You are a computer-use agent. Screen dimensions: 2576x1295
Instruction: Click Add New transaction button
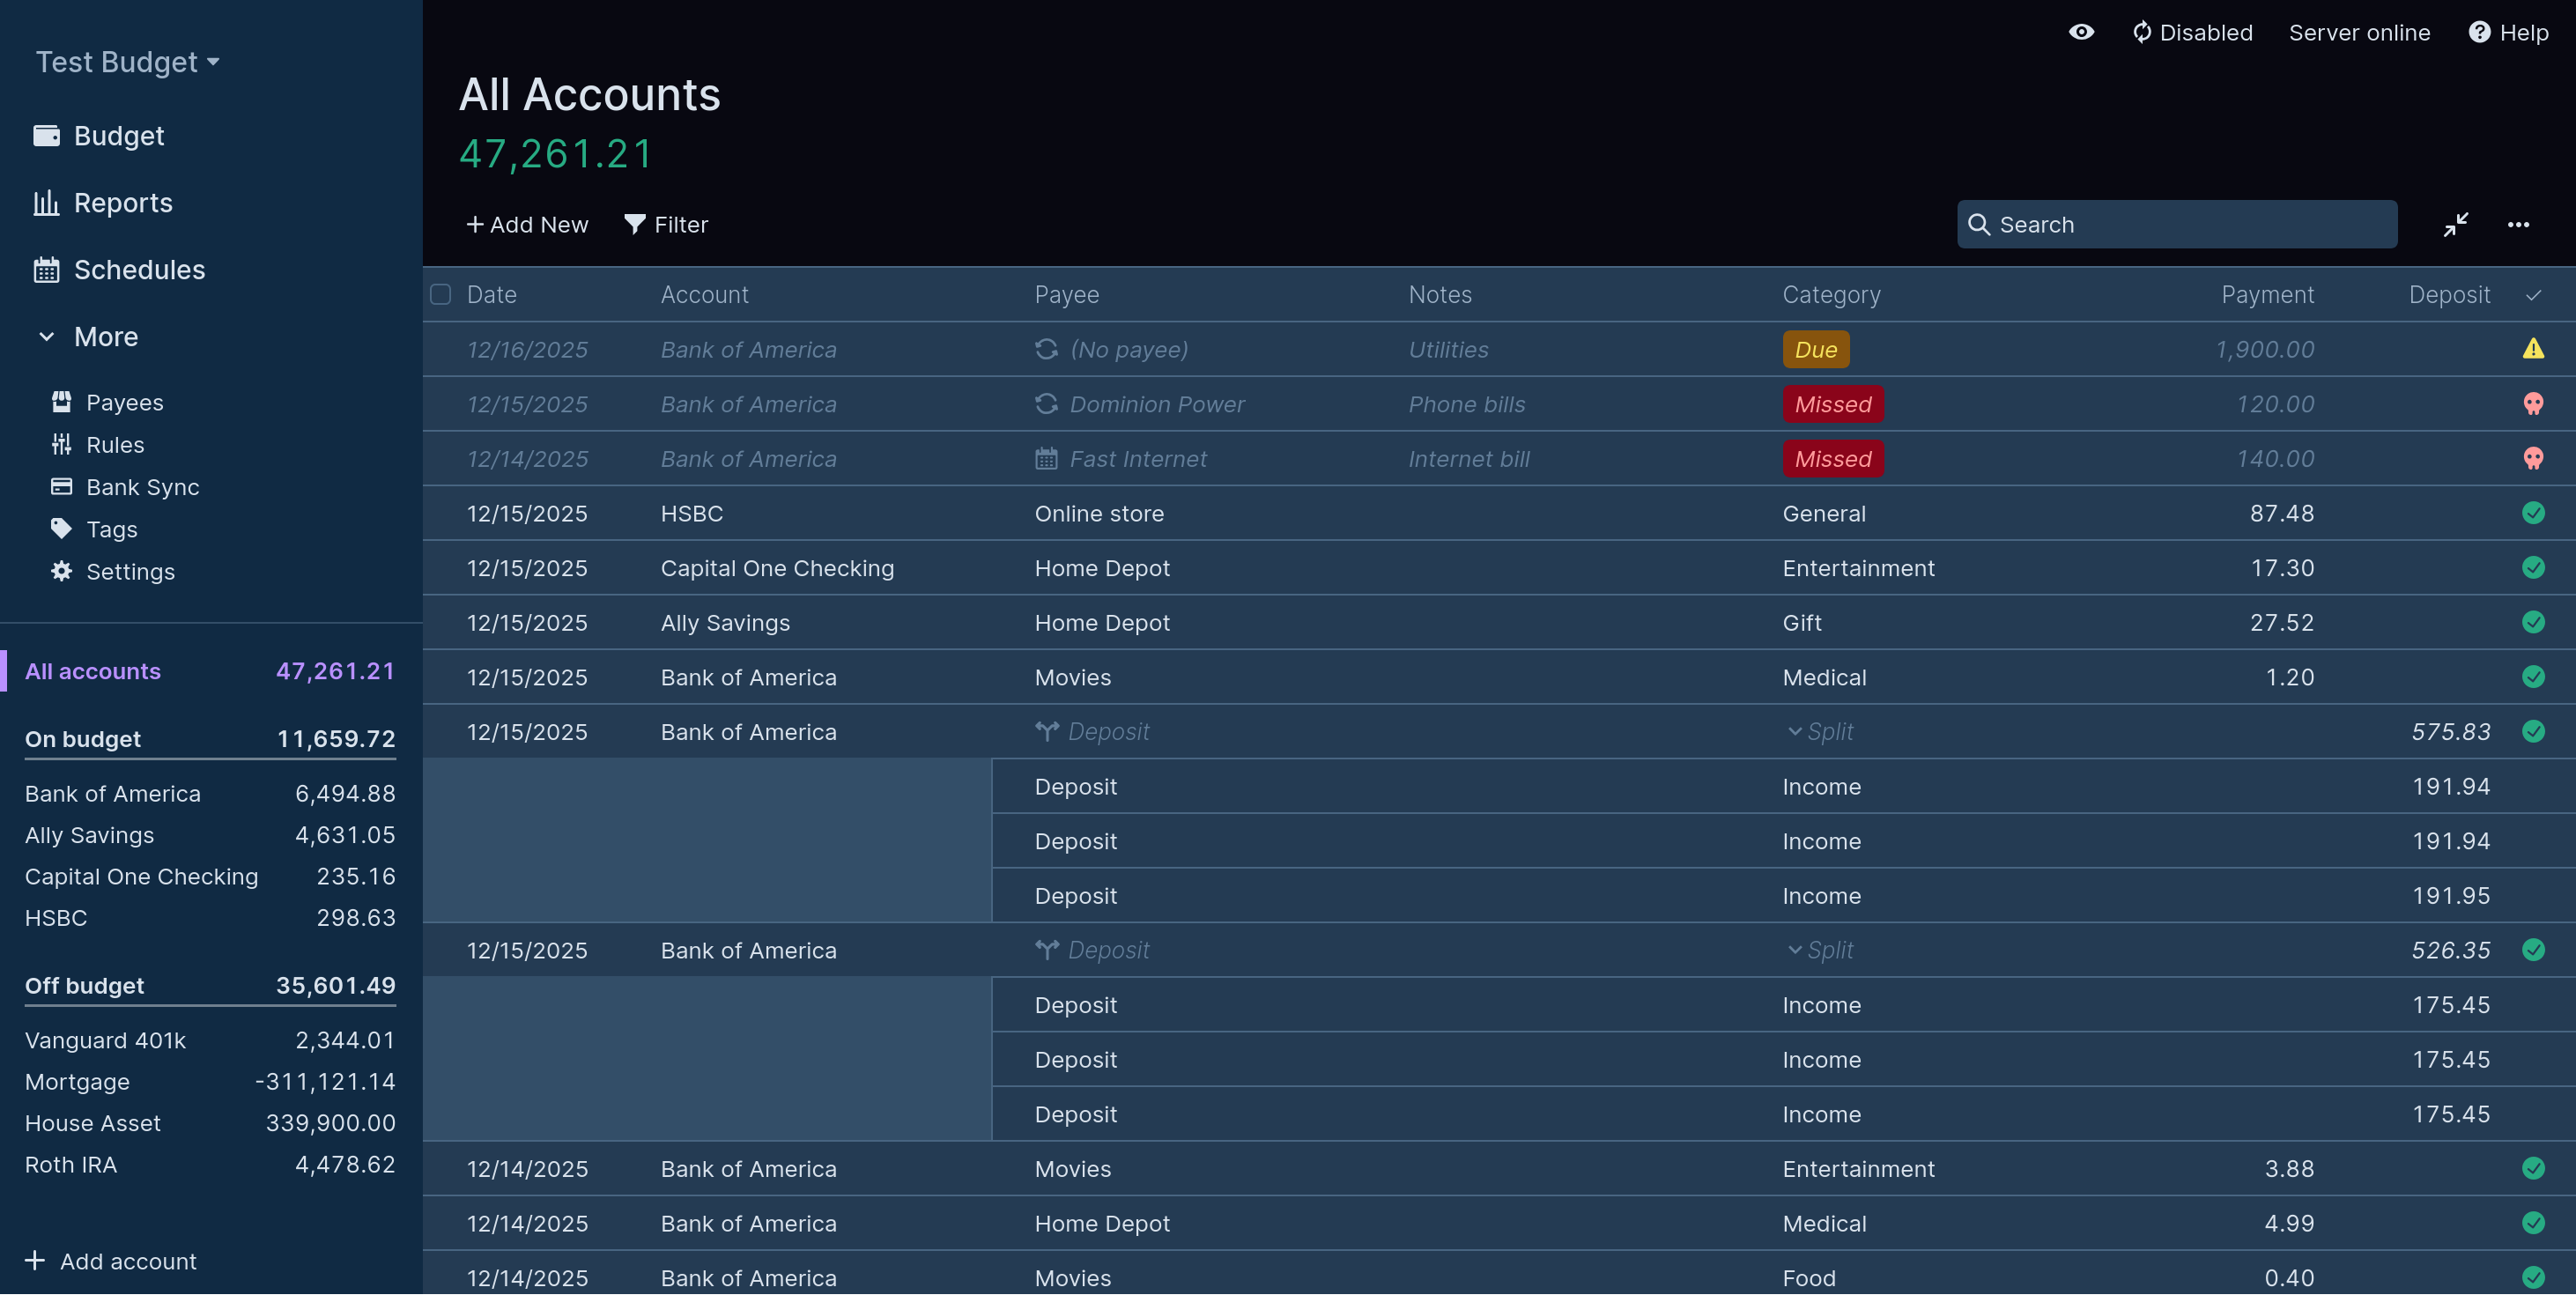(527, 224)
